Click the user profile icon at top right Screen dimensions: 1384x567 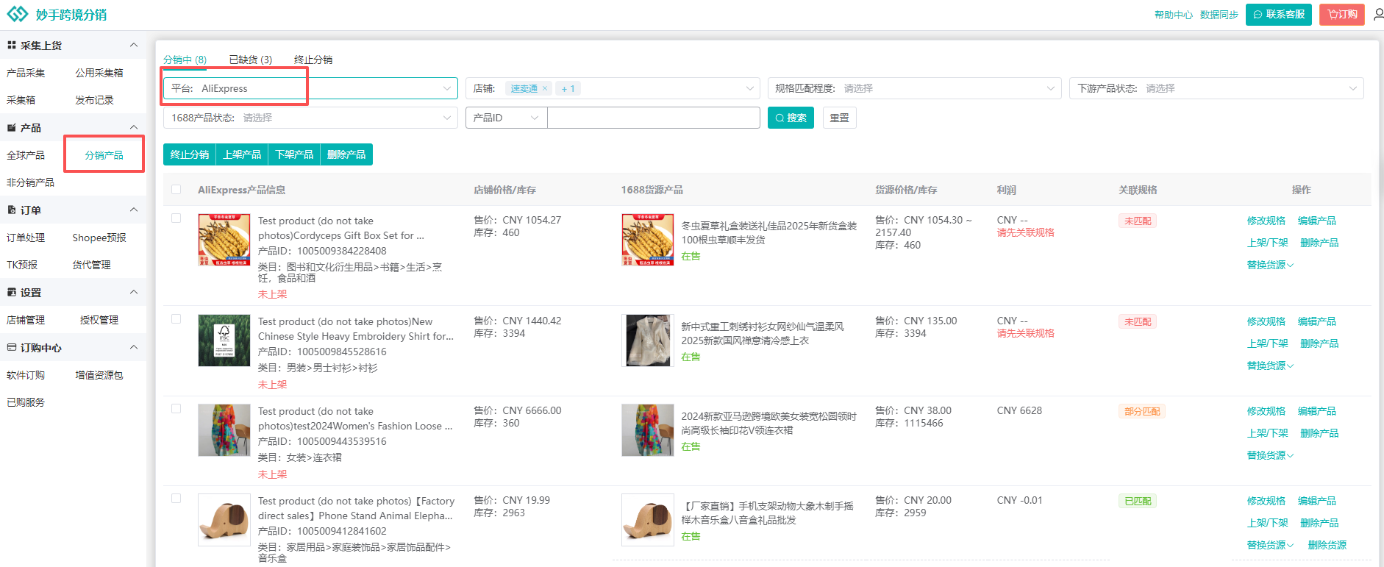[1377, 15]
